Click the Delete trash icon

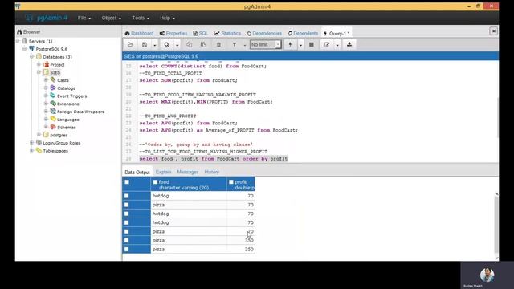[x=218, y=45]
